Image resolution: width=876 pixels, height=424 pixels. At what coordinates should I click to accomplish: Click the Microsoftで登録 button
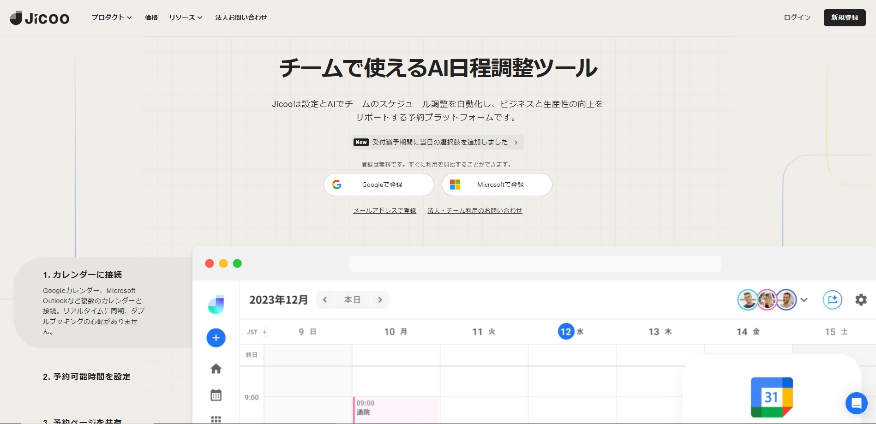pyautogui.click(x=497, y=185)
